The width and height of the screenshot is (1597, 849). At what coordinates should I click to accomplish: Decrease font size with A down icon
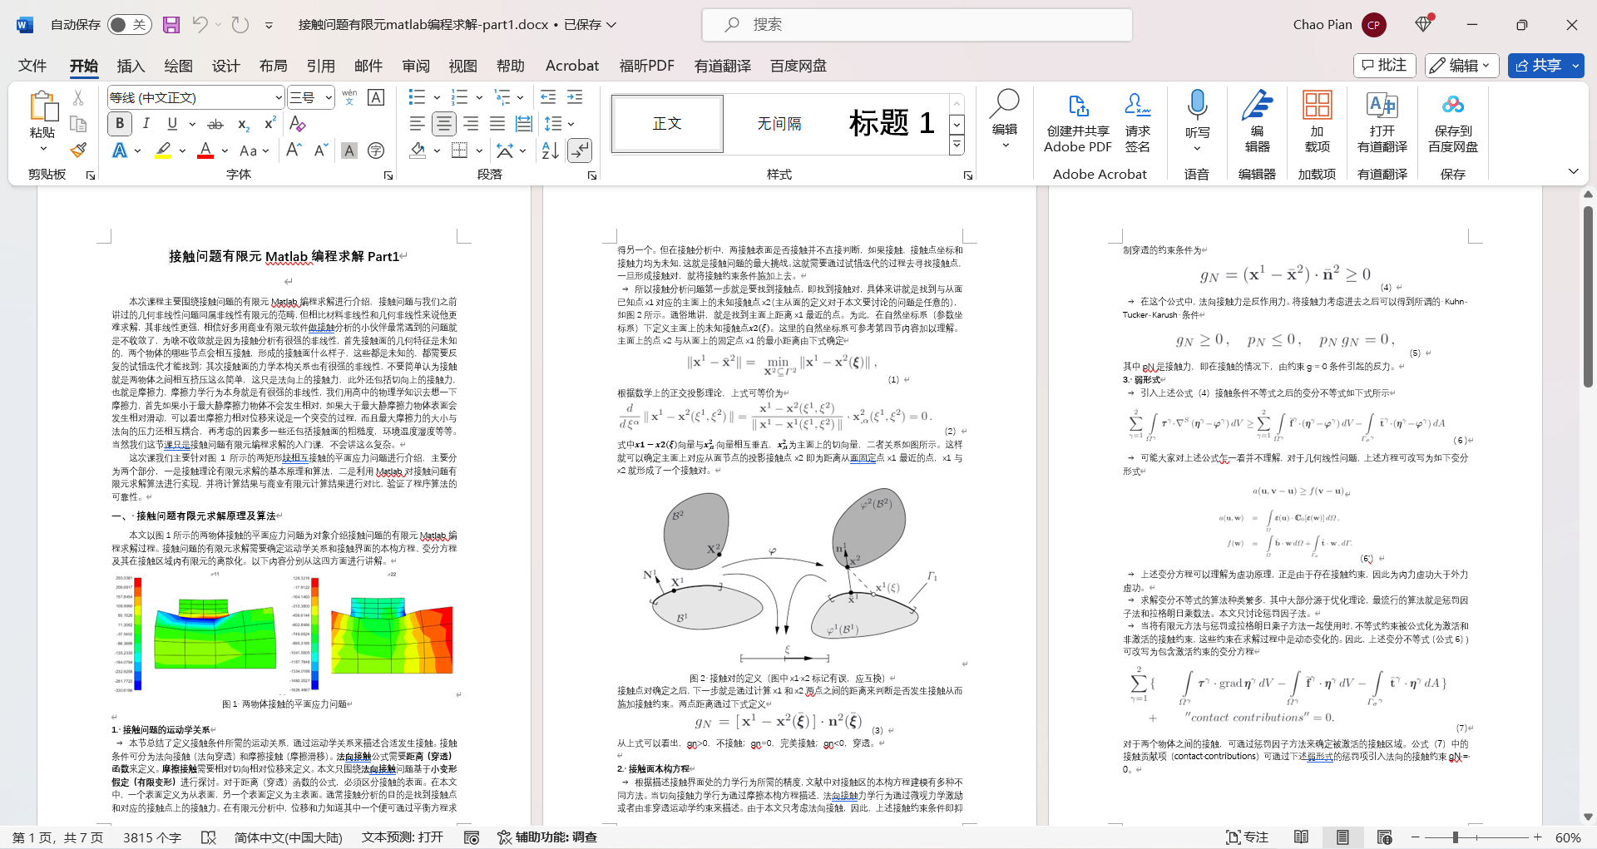point(321,151)
